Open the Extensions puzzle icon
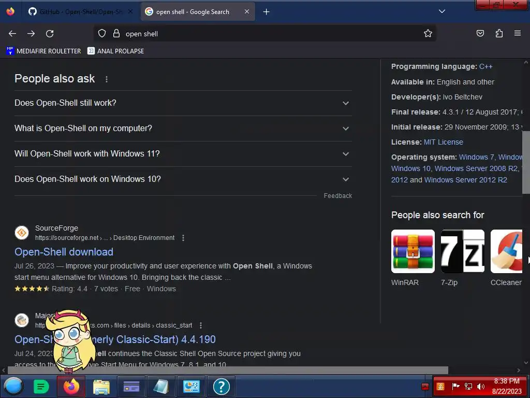This screenshot has height=398, width=530. (x=499, y=34)
